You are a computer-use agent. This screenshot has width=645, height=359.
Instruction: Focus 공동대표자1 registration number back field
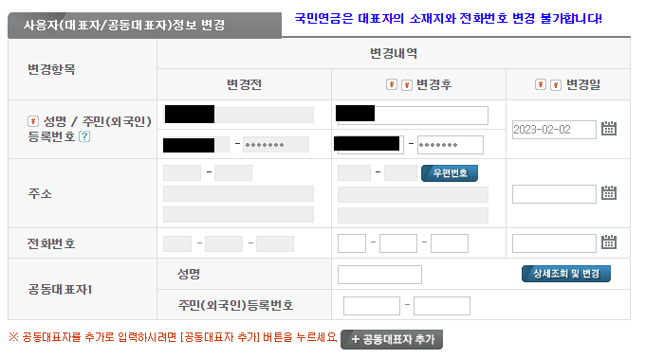coord(442,306)
